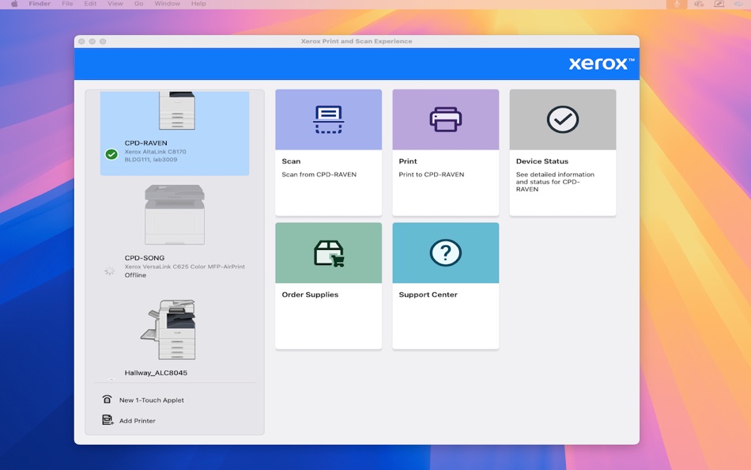Click the Order Supplies box icon
The height and width of the screenshot is (470, 751).
(x=329, y=252)
